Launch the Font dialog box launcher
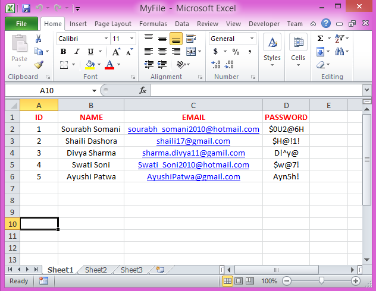The image size is (376, 291). 133,77
